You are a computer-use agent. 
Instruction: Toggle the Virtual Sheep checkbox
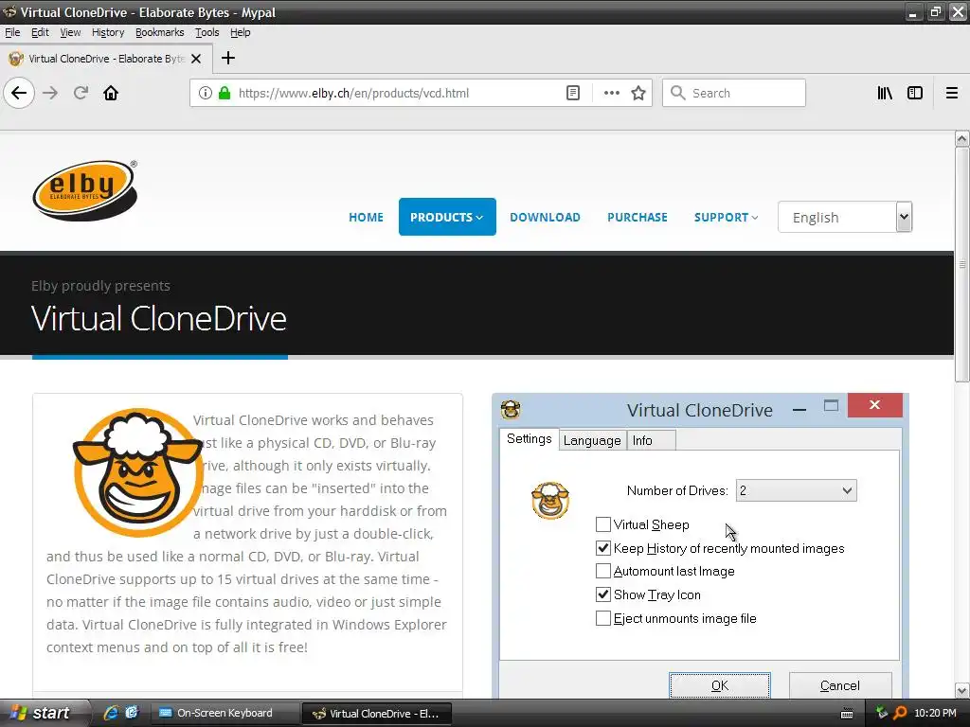[x=603, y=524]
